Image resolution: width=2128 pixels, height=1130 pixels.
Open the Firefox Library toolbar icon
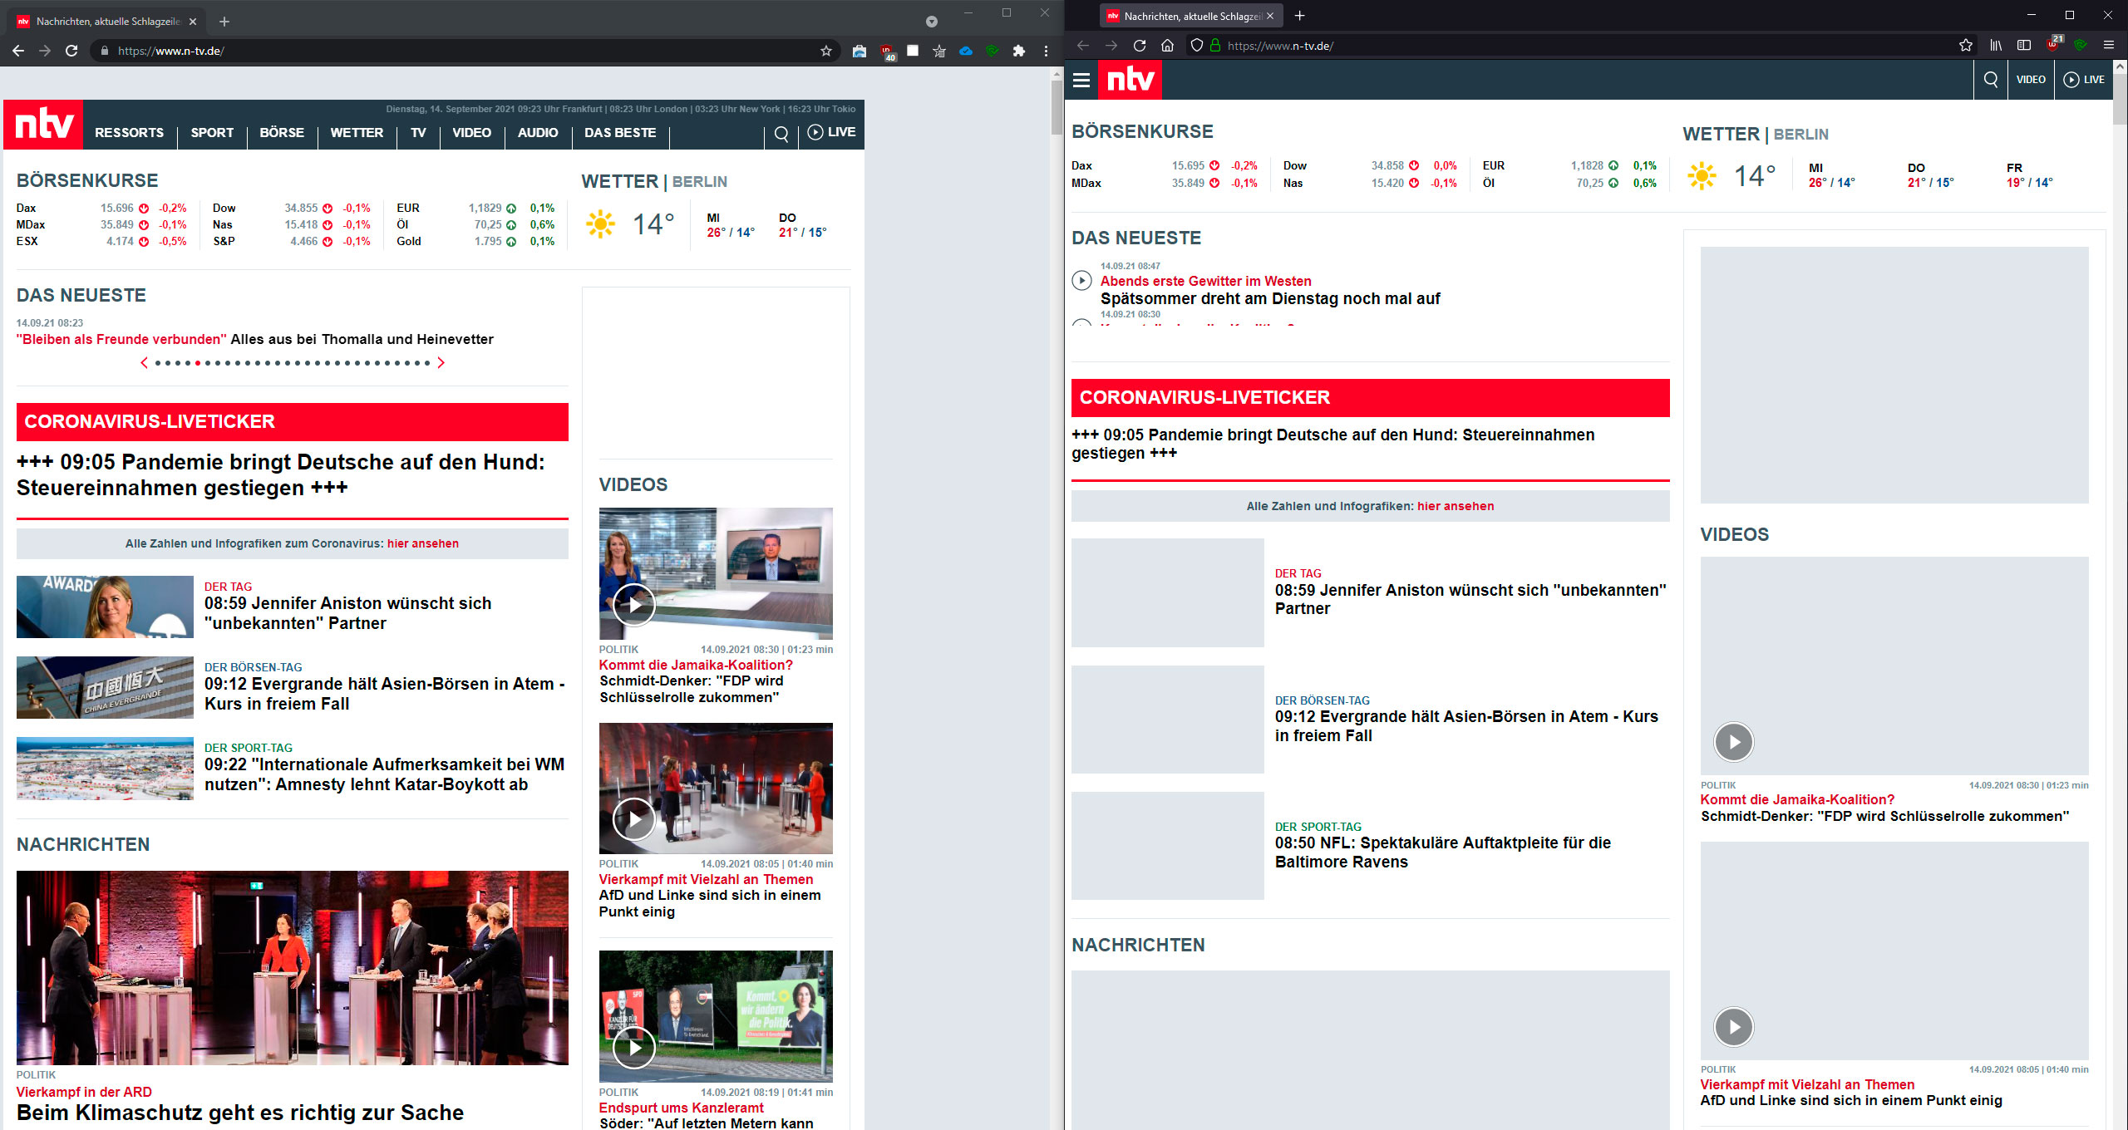click(1997, 46)
